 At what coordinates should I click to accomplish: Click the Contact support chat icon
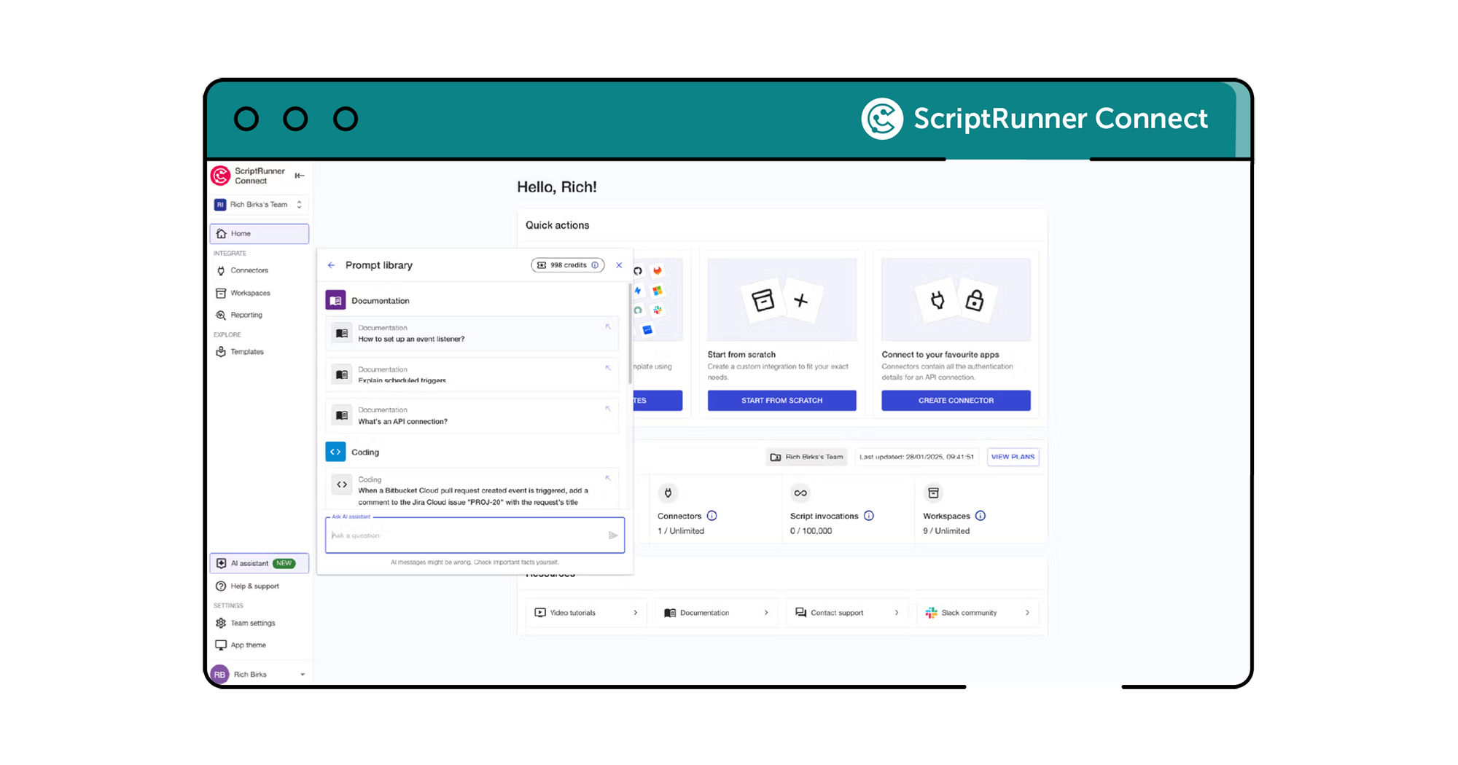click(x=800, y=613)
